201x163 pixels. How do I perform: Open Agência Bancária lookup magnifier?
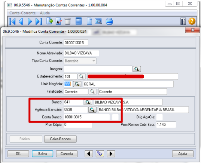92,110
